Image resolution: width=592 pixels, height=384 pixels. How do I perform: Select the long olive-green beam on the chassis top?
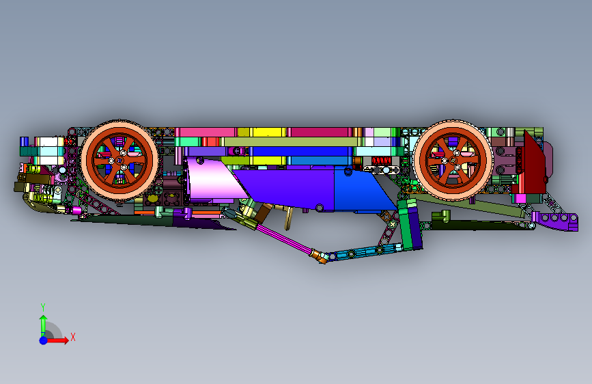pyautogui.click(x=291, y=141)
